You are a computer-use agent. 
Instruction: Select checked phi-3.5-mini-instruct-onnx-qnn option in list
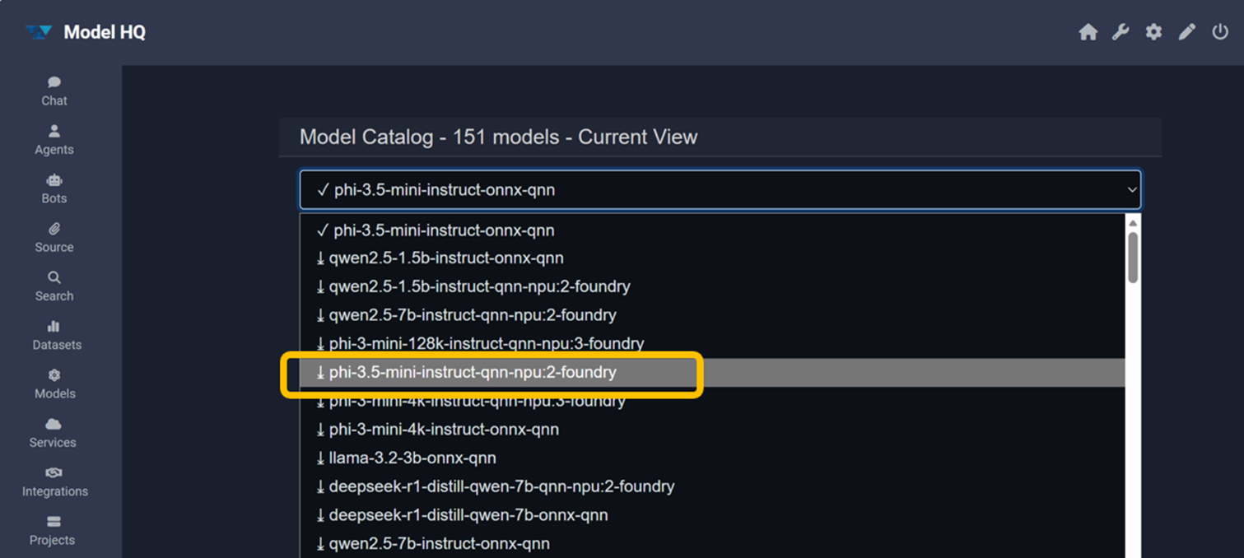pyautogui.click(x=713, y=230)
